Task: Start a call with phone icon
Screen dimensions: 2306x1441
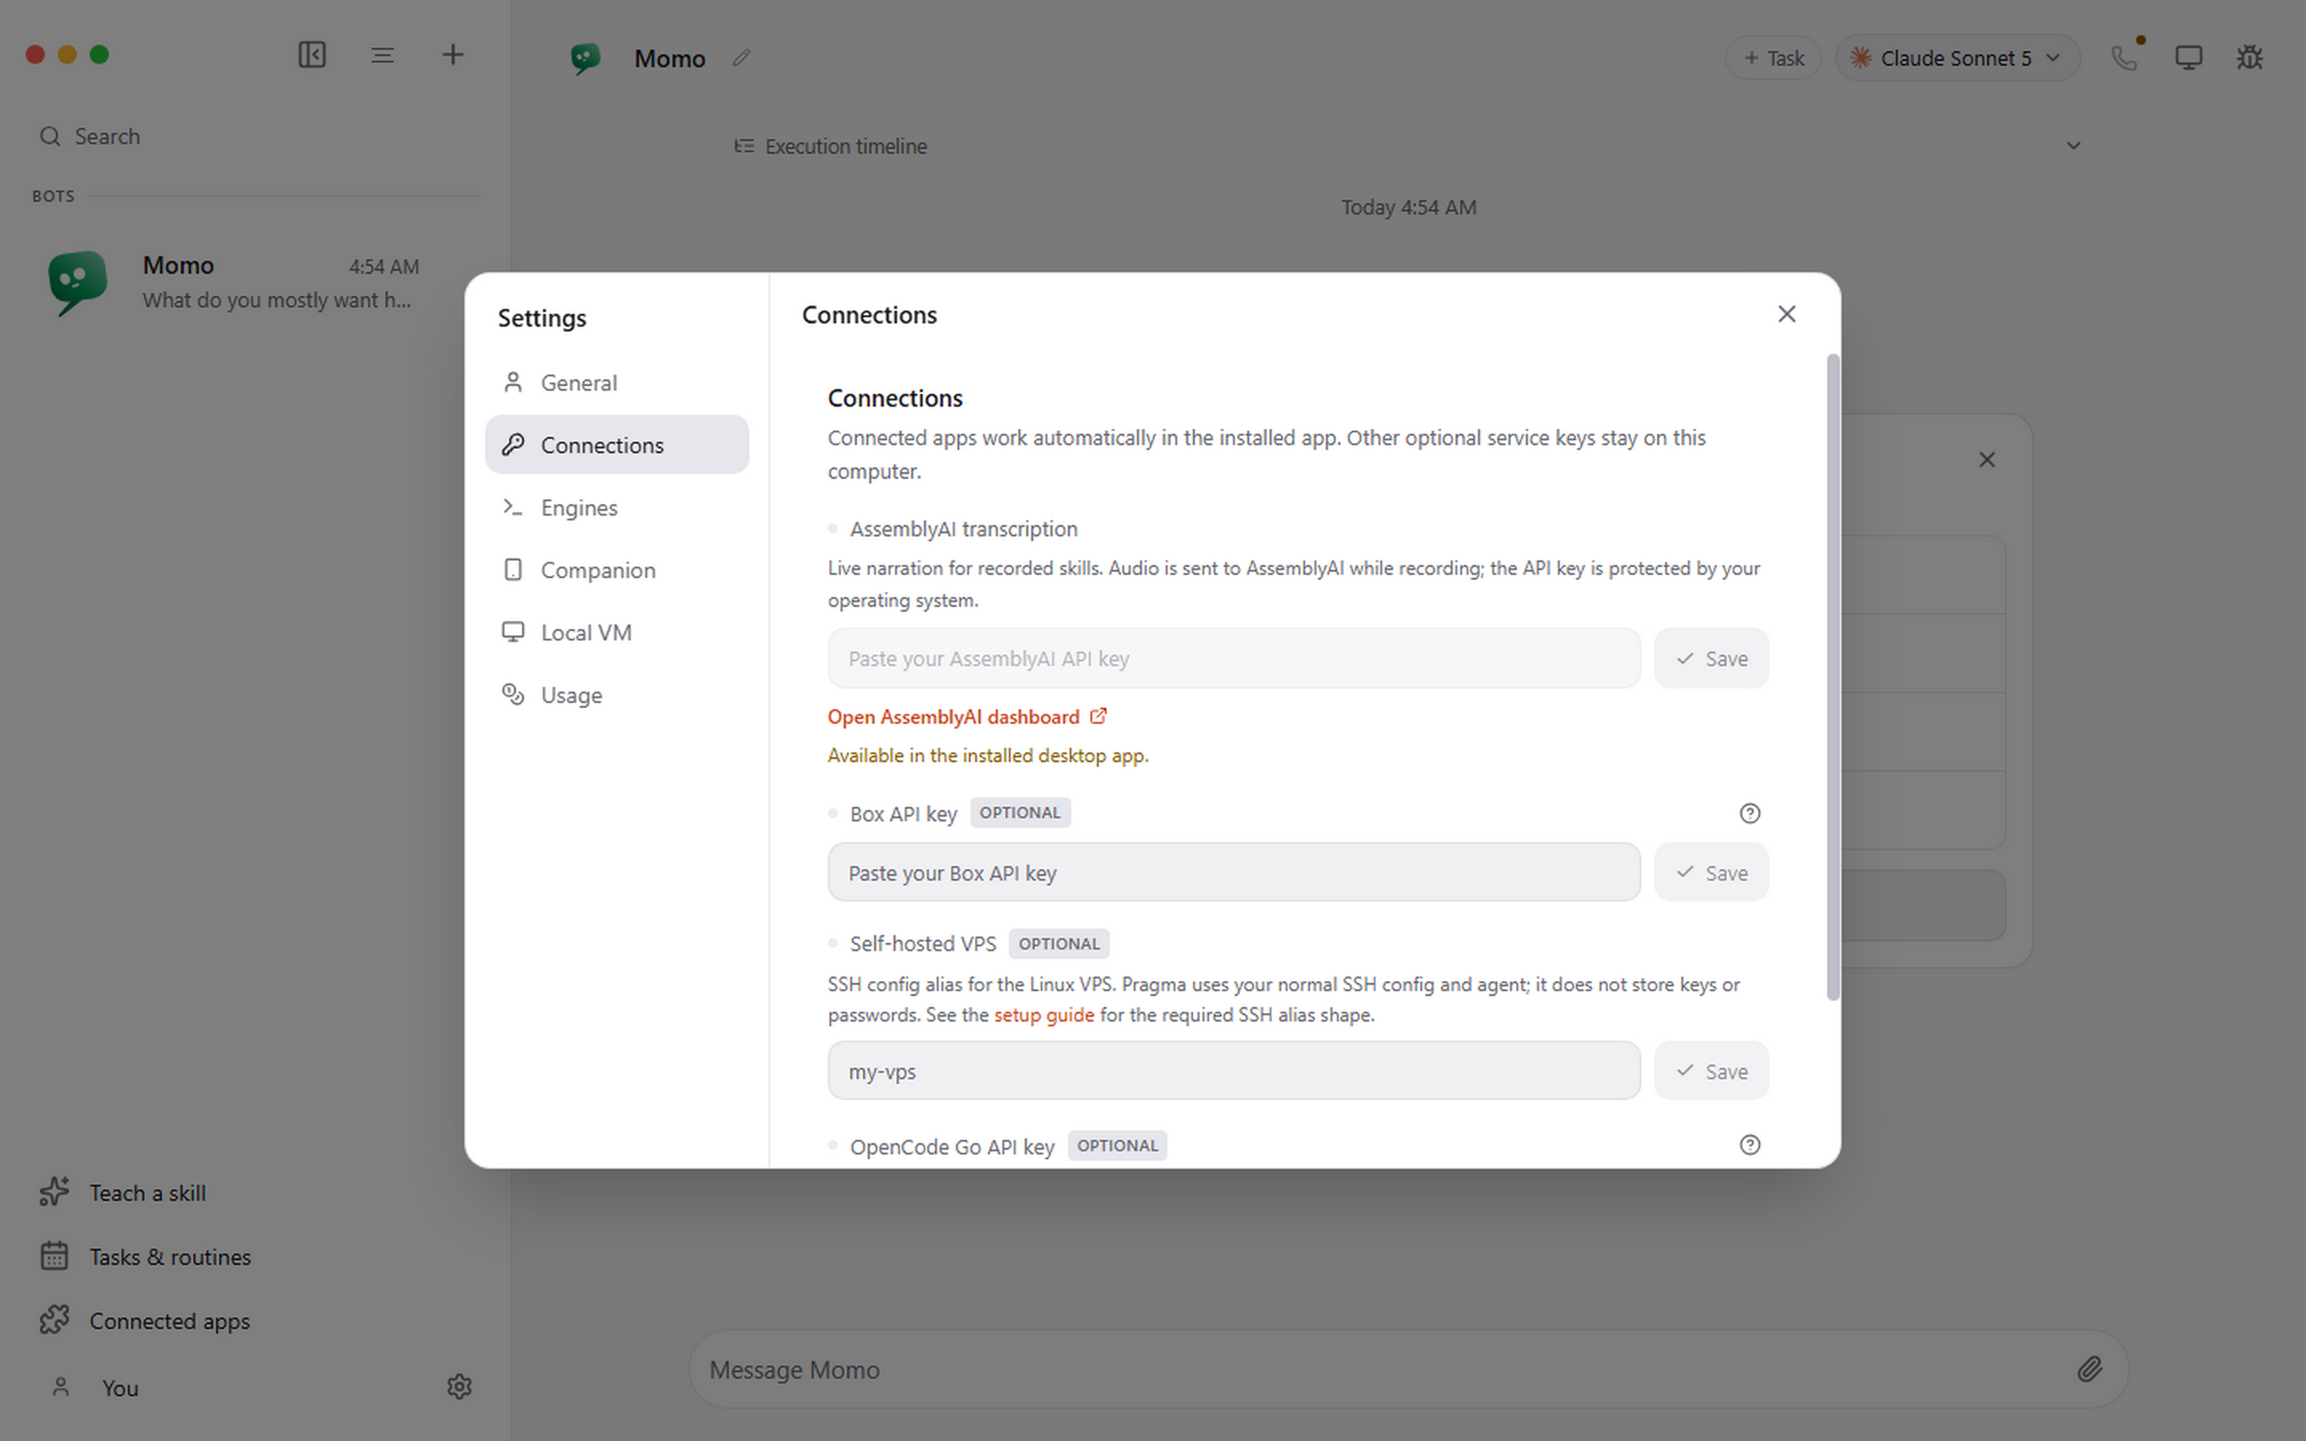Action: [x=2123, y=58]
